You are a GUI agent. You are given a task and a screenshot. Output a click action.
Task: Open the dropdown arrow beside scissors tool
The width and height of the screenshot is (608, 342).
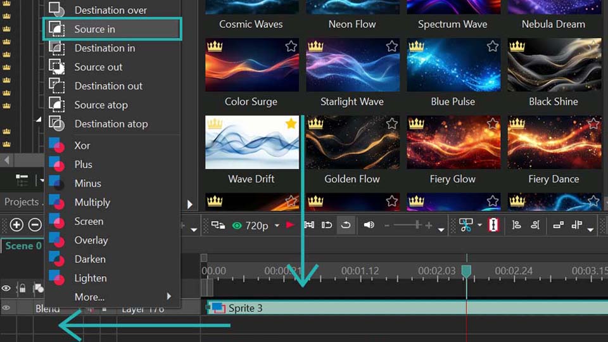click(x=479, y=226)
